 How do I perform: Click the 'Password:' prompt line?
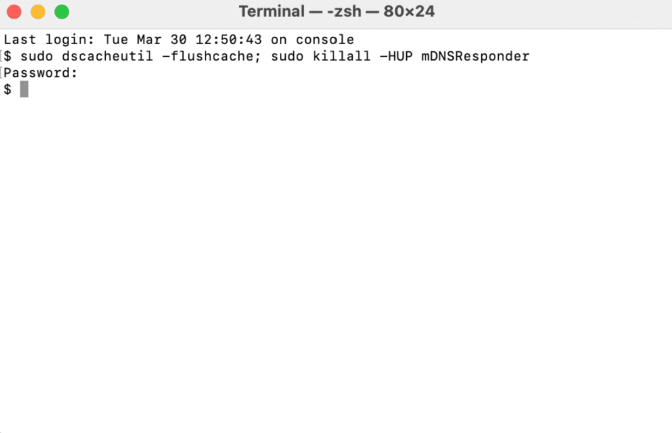pyautogui.click(x=41, y=73)
